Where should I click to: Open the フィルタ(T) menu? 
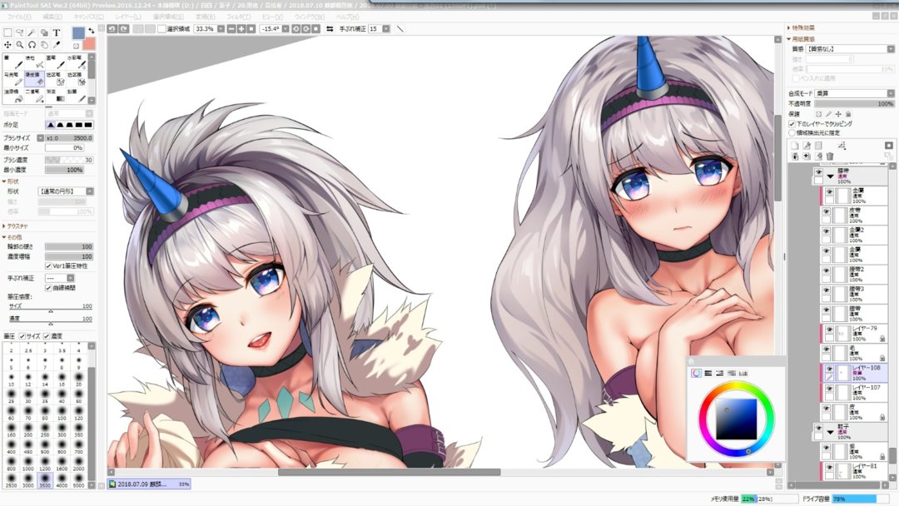239,17
